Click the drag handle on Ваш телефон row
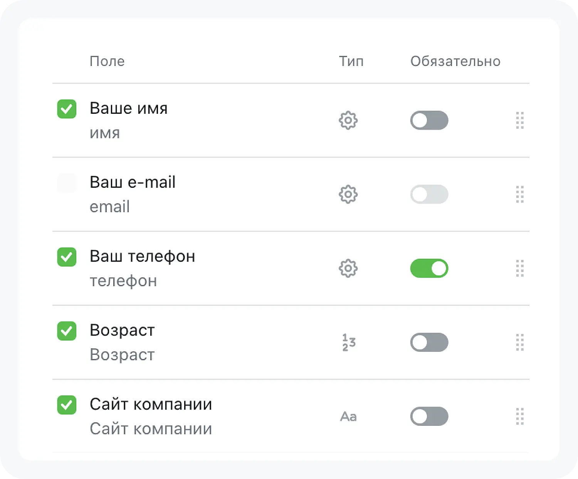 click(520, 268)
